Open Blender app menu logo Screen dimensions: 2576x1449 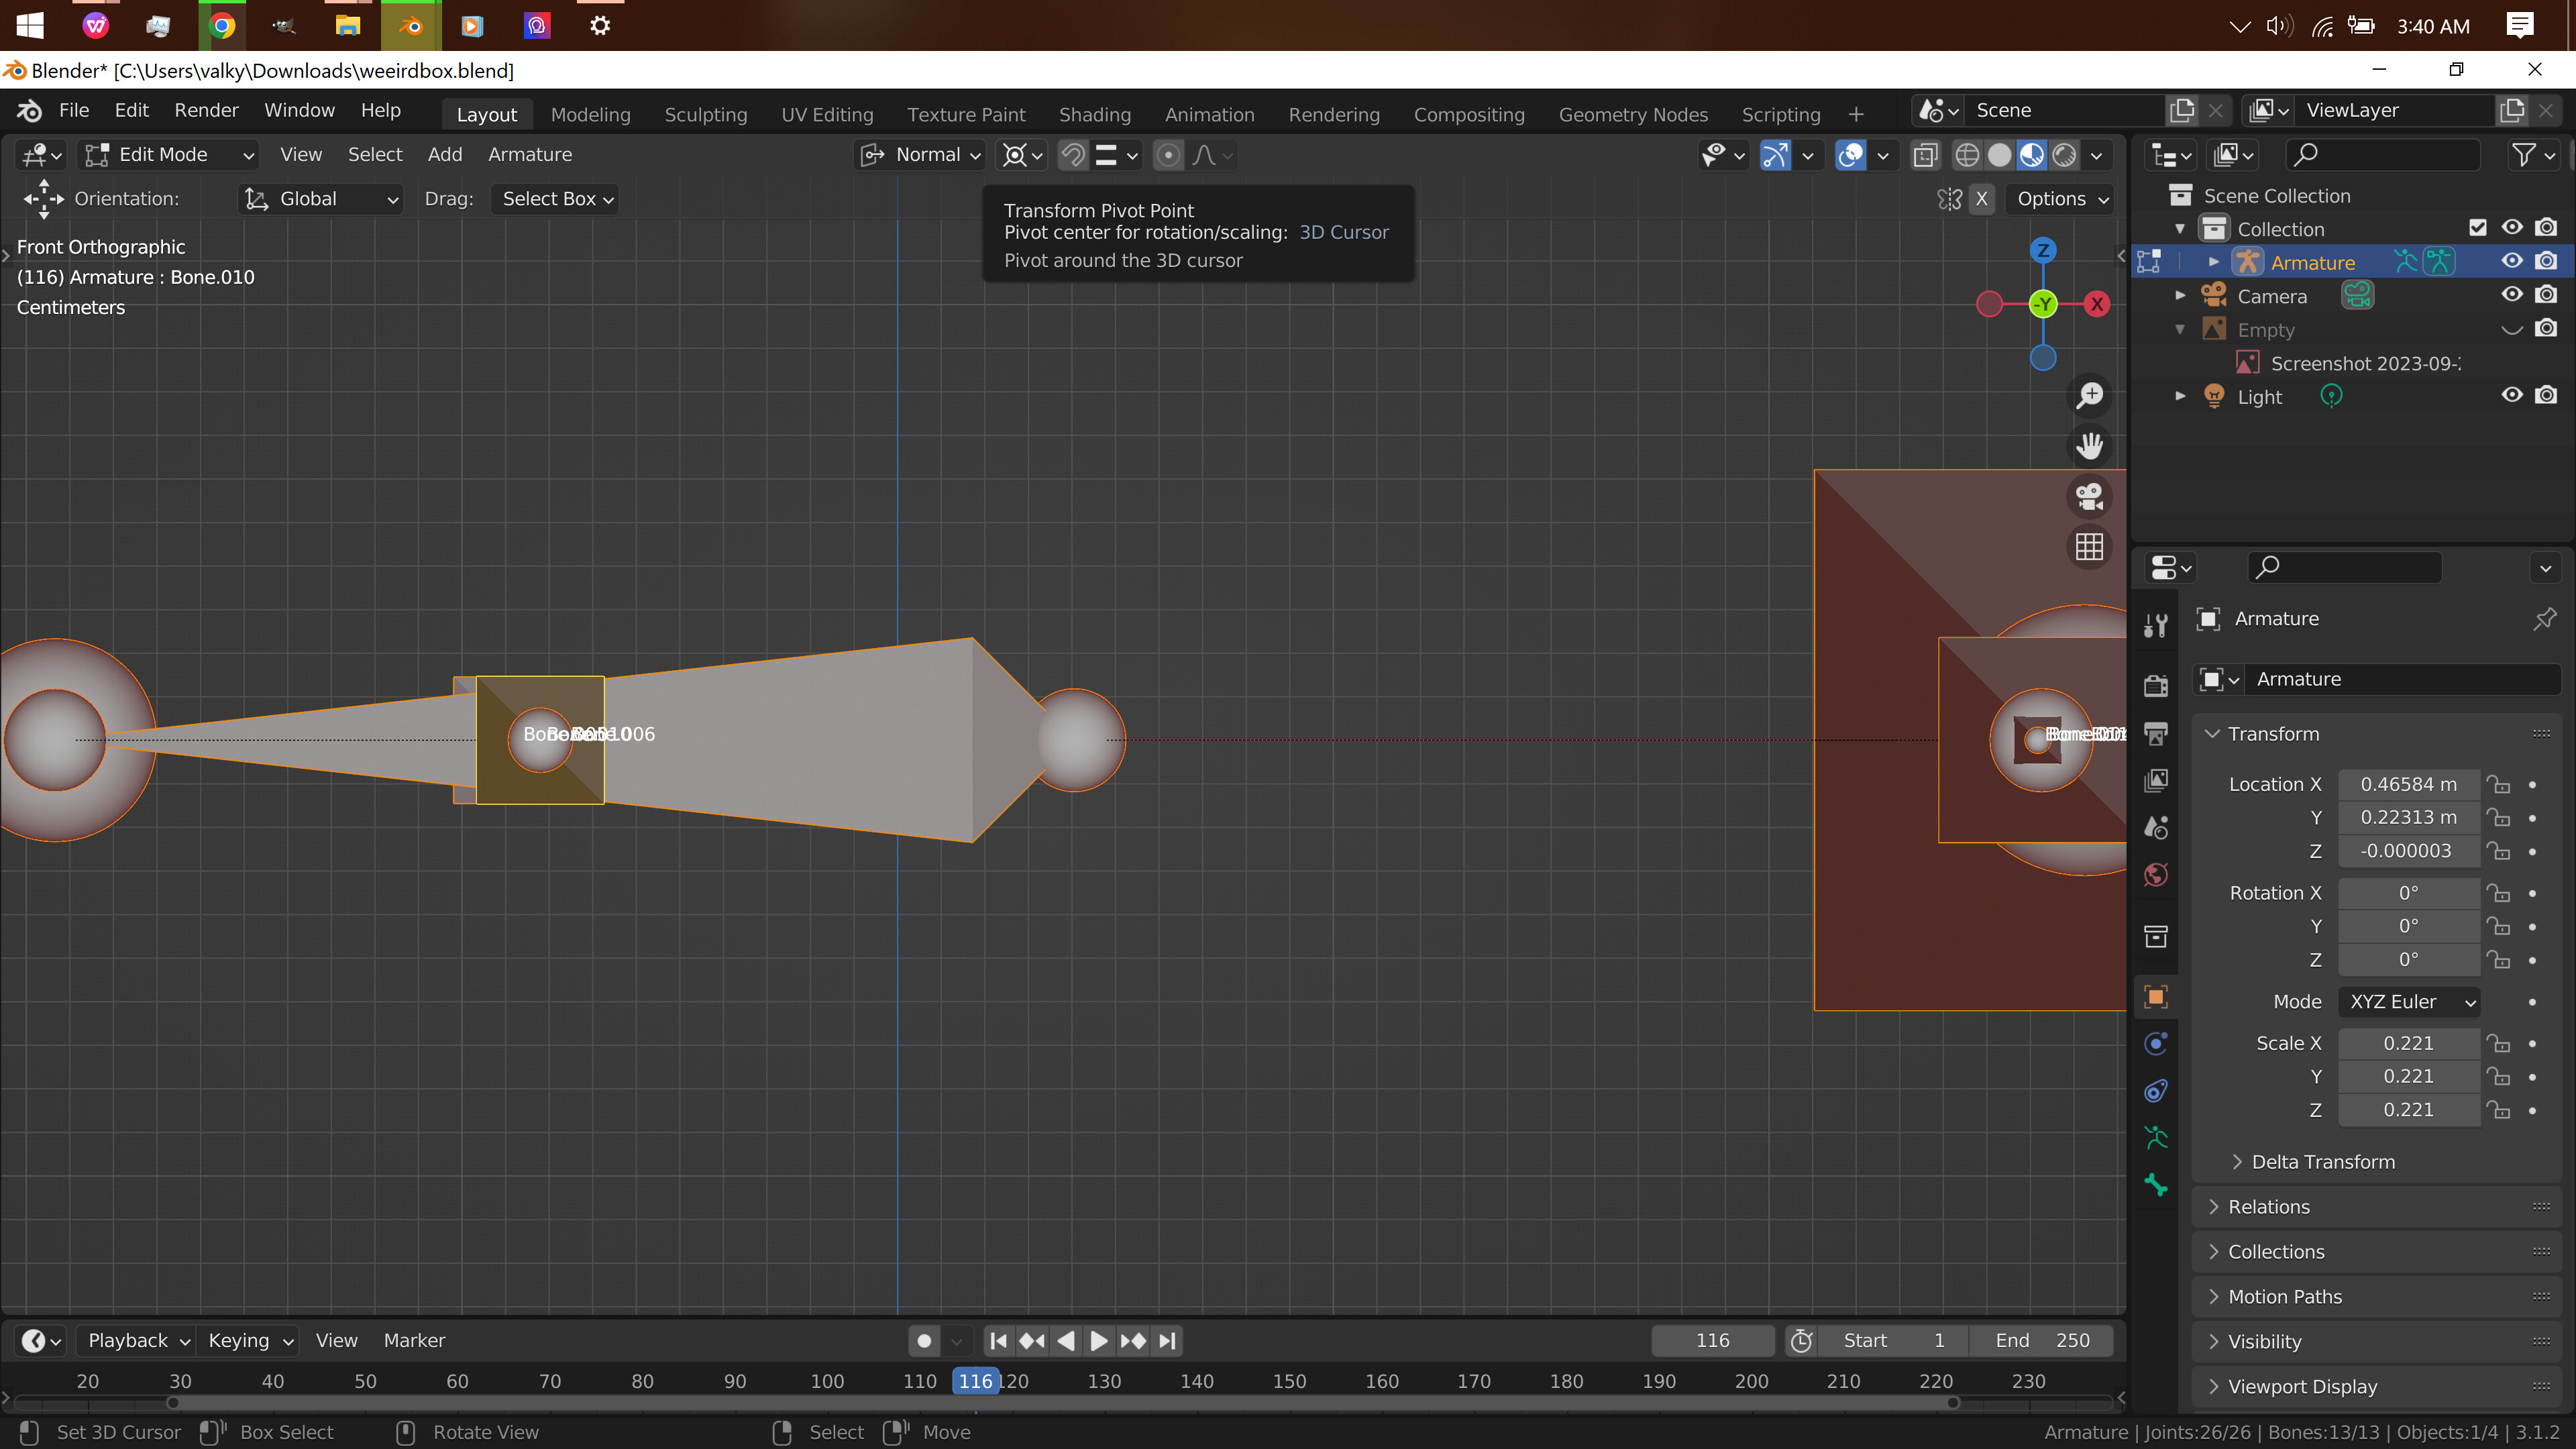[29, 111]
